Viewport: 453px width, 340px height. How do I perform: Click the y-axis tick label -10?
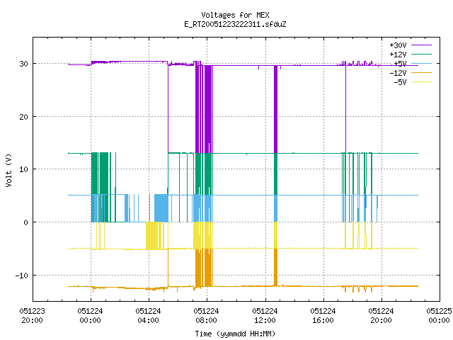22,276
